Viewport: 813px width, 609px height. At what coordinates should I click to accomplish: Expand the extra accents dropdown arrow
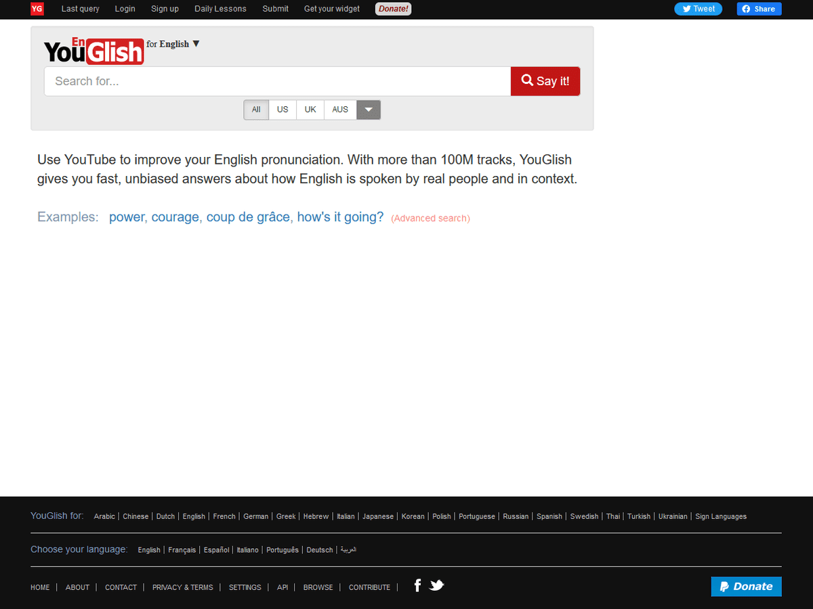tap(368, 109)
